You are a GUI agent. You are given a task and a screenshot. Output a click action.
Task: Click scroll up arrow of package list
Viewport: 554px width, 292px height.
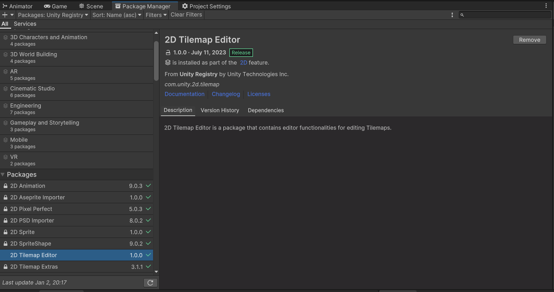(156, 33)
